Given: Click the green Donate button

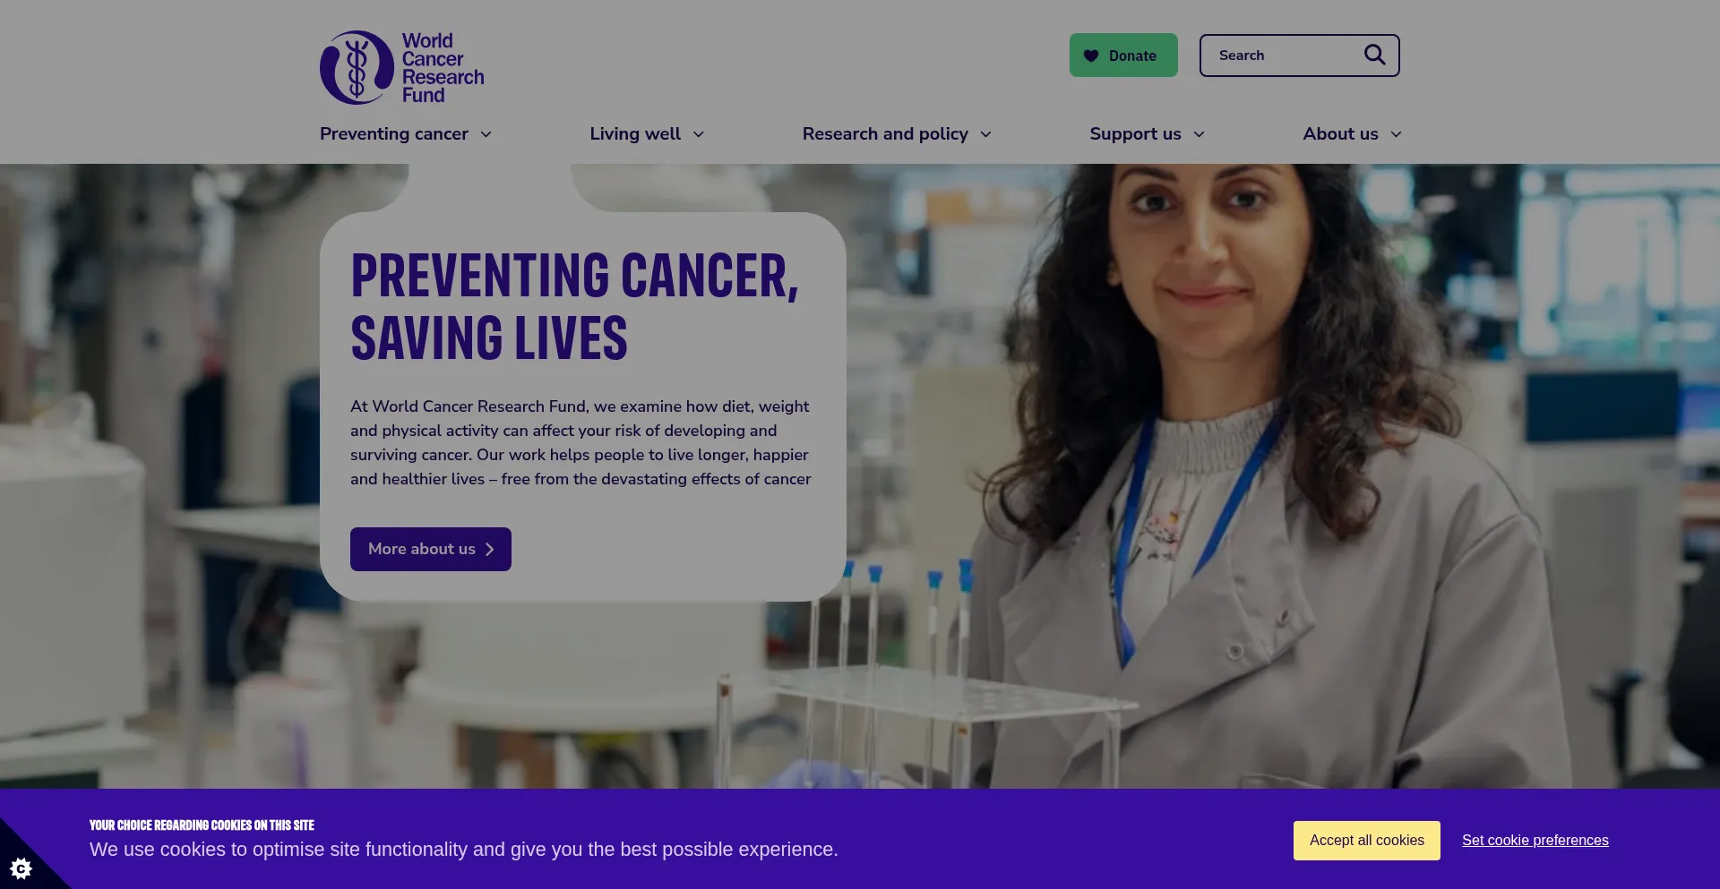Looking at the screenshot, I should coord(1123,56).
